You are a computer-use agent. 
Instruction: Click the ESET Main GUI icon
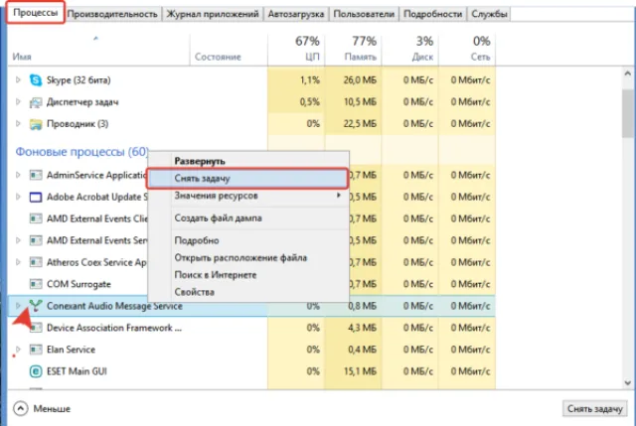pos(36,371)
